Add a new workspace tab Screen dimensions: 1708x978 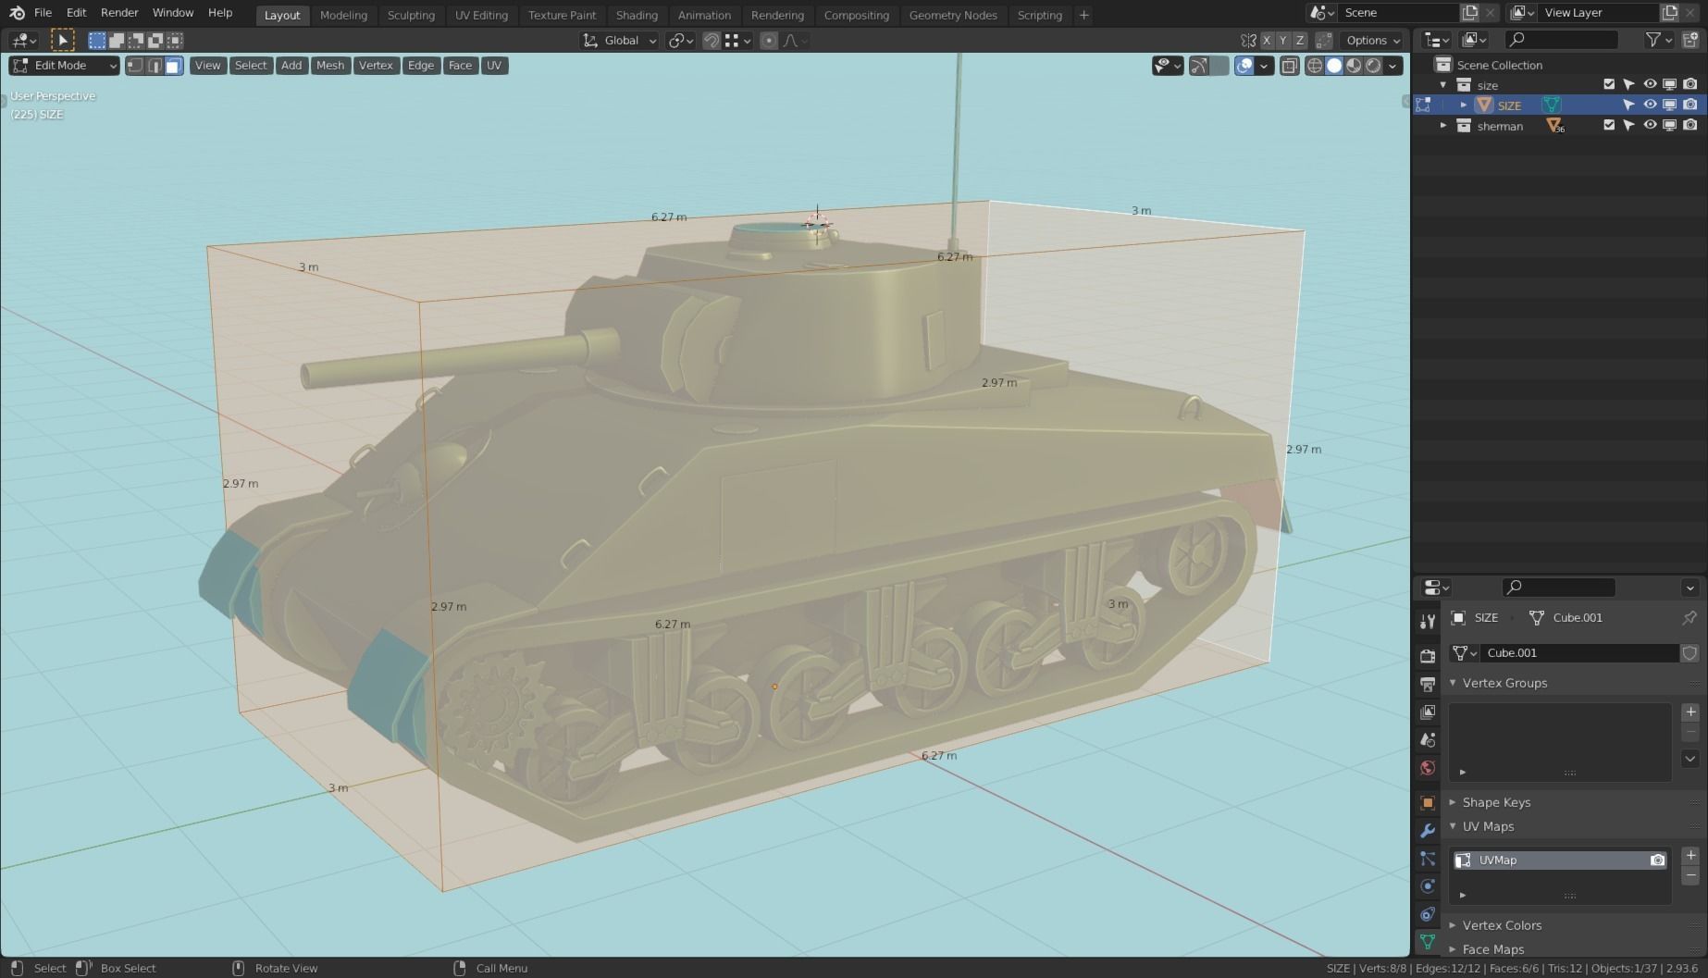[1083, 15]
